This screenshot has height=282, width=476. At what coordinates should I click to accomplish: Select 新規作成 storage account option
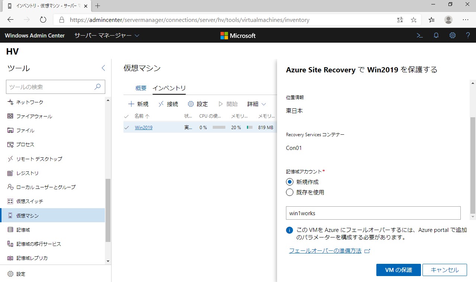coord(290,182)
